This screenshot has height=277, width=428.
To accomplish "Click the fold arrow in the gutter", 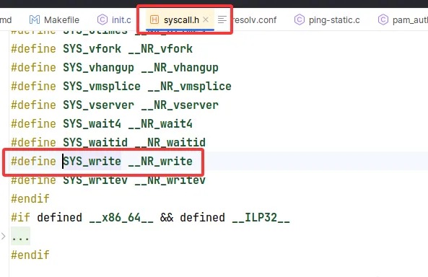I will pyautogui.click(x=4, y=236).
